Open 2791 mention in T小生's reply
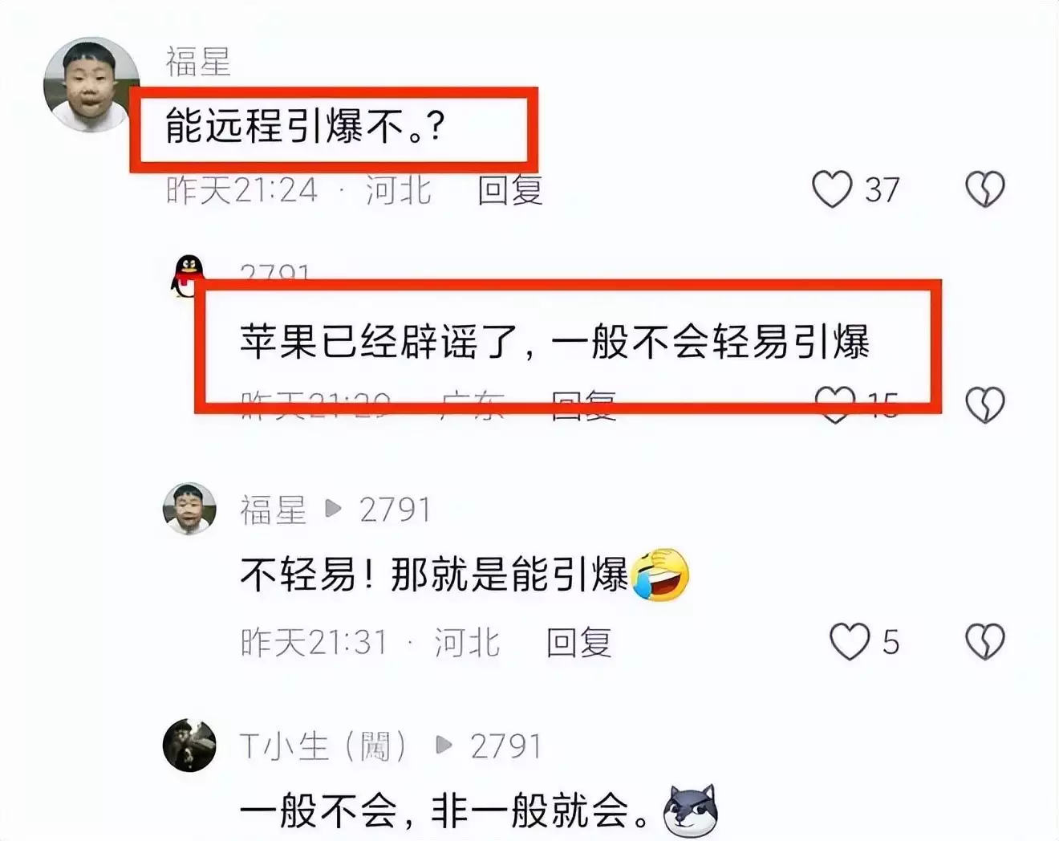Viewport: 1059px width, 841px height. click(x=505, y=746)
